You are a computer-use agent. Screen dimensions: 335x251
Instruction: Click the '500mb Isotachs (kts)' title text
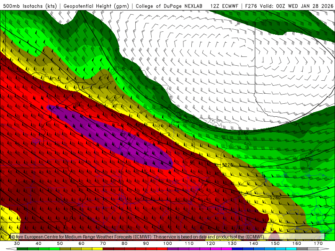pyautogui.click(x=30, y=6)
